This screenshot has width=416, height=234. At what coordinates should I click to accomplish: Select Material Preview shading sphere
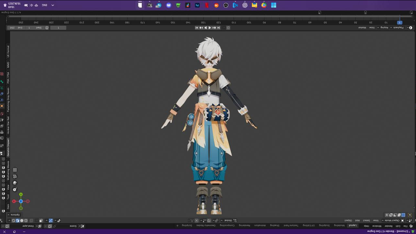point(18,221)
